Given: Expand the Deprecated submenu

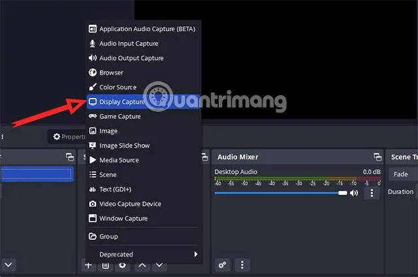Looking at the screenshot, I should pos(144,254).
